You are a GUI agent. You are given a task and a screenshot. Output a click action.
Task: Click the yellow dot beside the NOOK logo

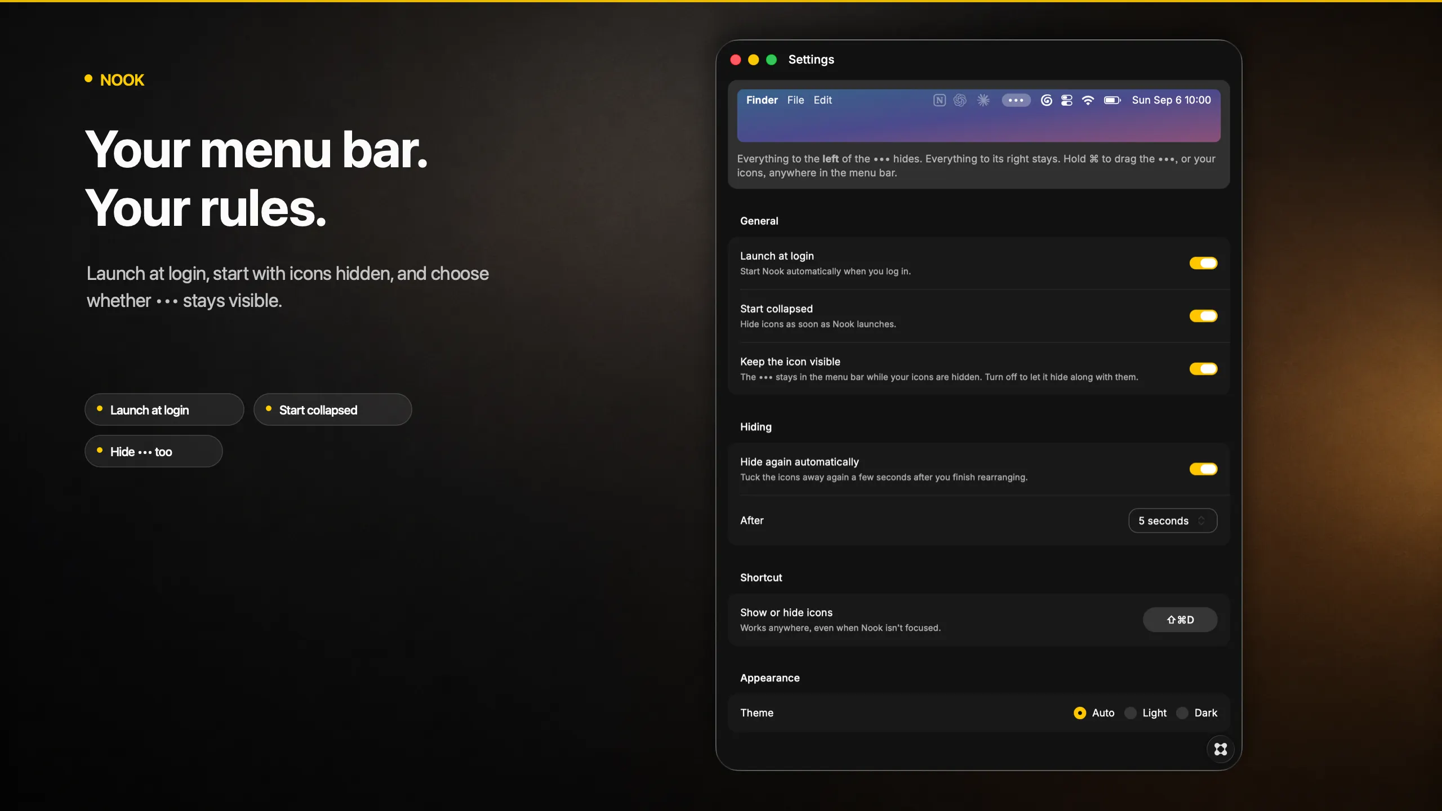pos(88,79)
